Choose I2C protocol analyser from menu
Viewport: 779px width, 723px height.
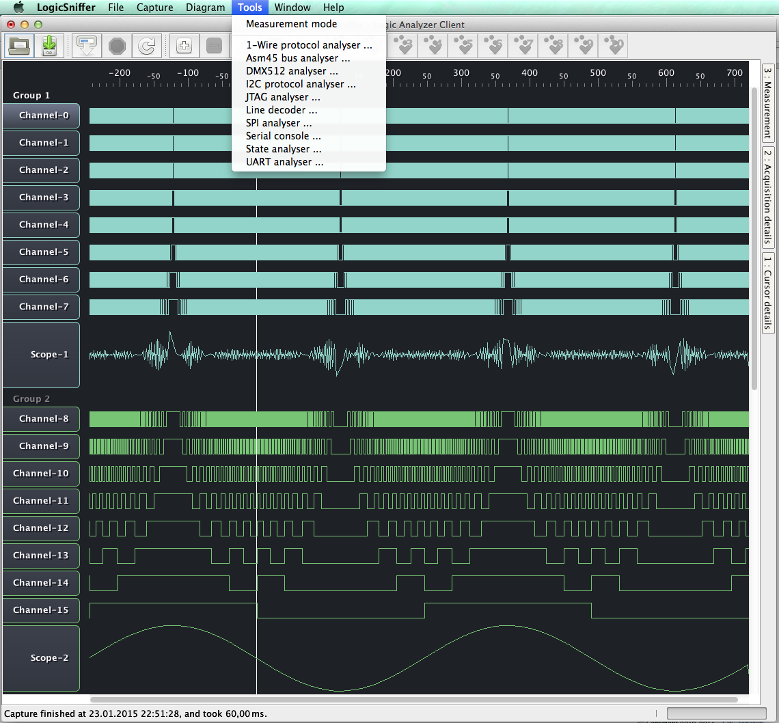click(x=301, y=84)
